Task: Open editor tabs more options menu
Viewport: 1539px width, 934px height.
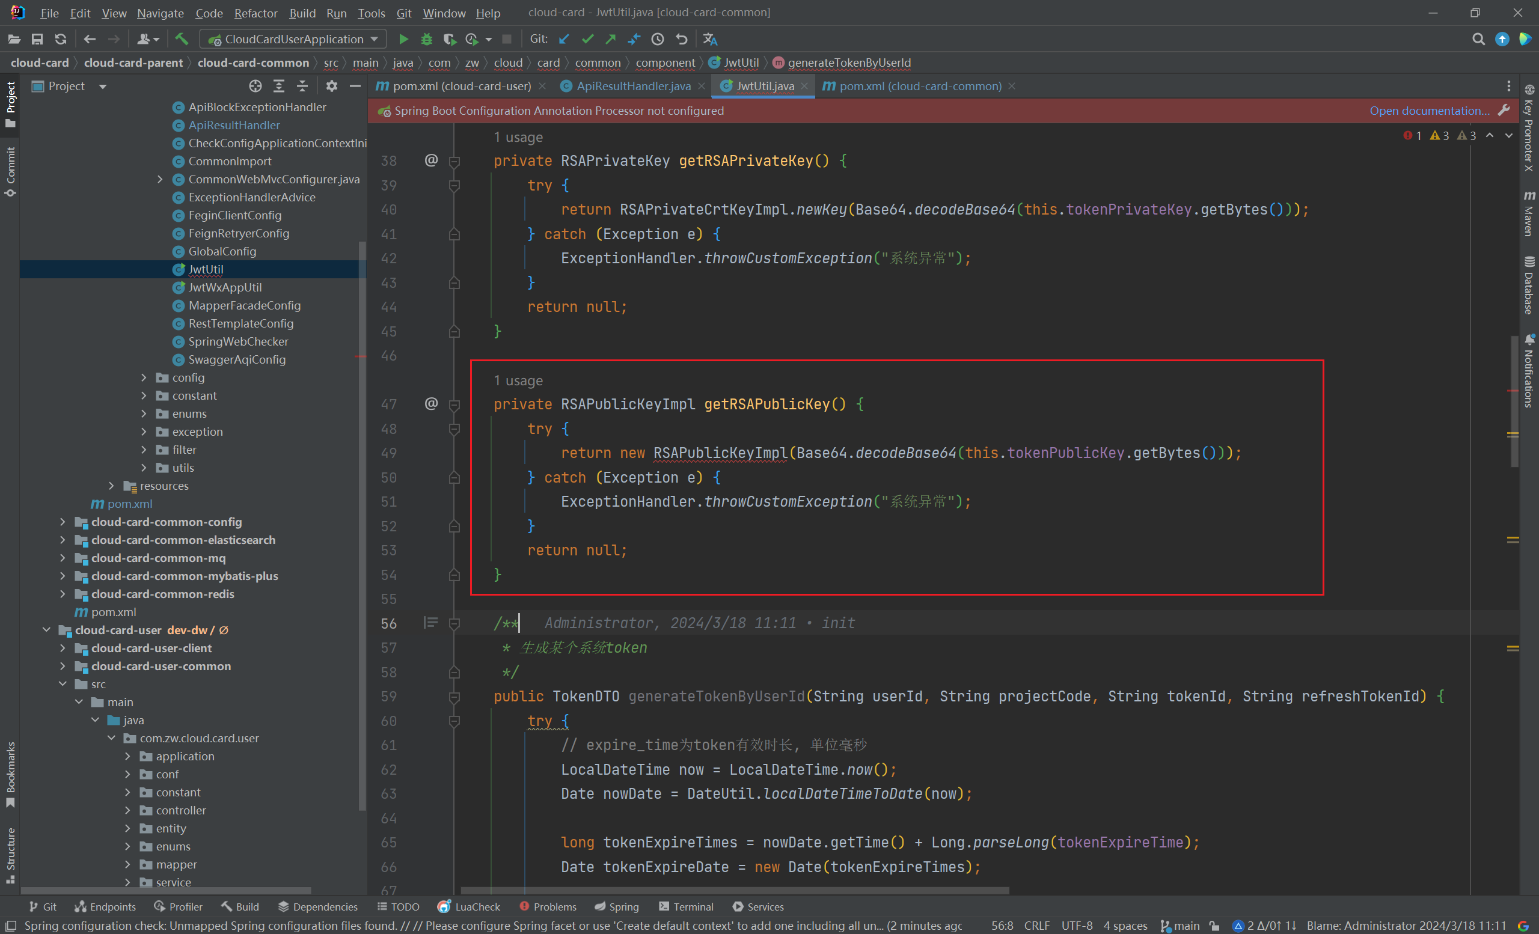Action: click(1508, 86)
